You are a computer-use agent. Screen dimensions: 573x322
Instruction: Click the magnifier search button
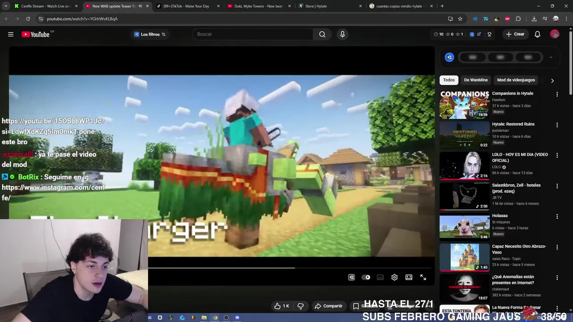[322, 34]
